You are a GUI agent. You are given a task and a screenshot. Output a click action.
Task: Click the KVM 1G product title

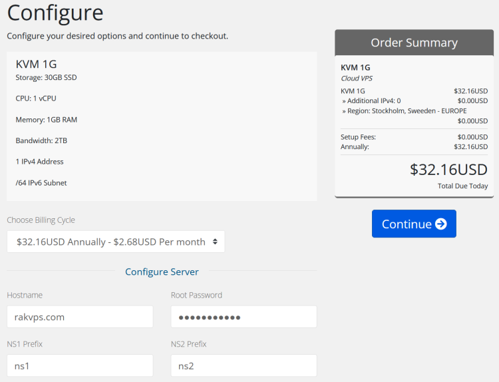click(36, 64)
